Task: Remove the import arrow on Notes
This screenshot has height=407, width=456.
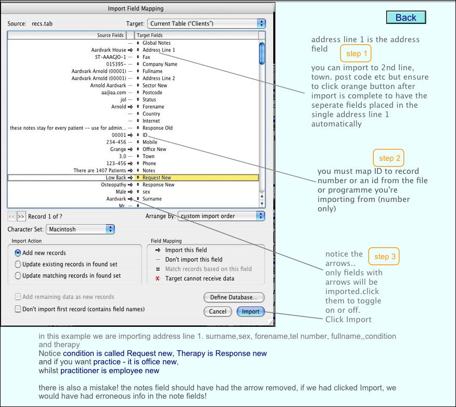Action: coord(130,171)
